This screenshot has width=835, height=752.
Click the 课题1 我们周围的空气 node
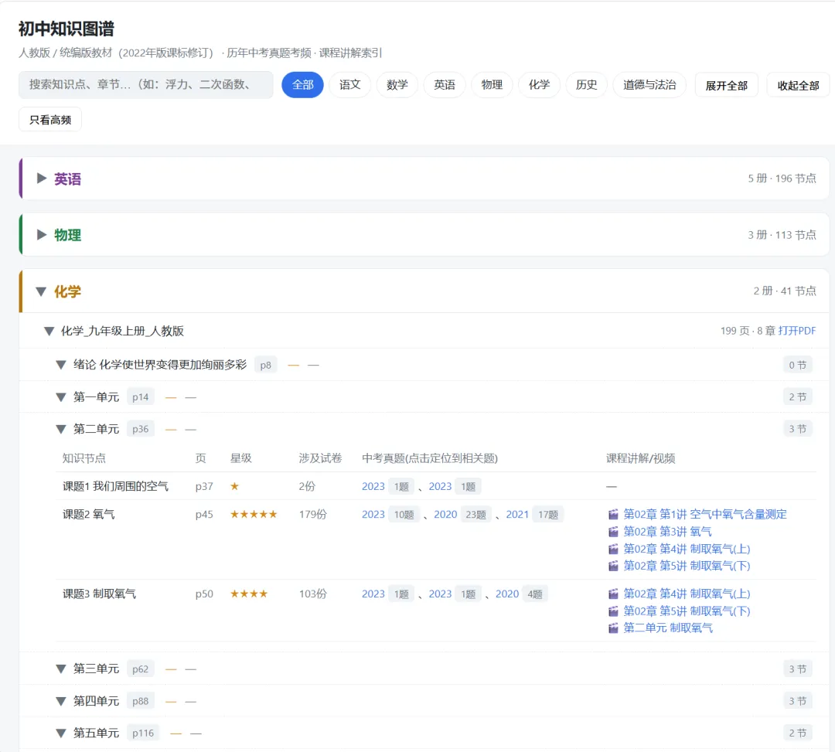point(115,486)
